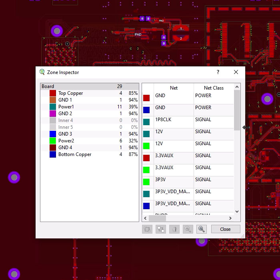This screenshot has width=280, height=280.
Task: Click the blue GND 3 color swatch
Action: (53, 134)
